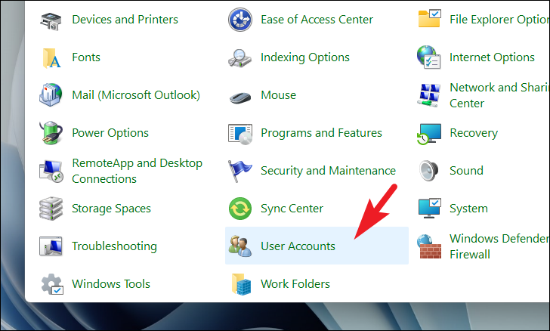Click the Storage Spaces drives icon
This screenshot has width=550, height=331.
pyautogui.click(x=51, y=209)
